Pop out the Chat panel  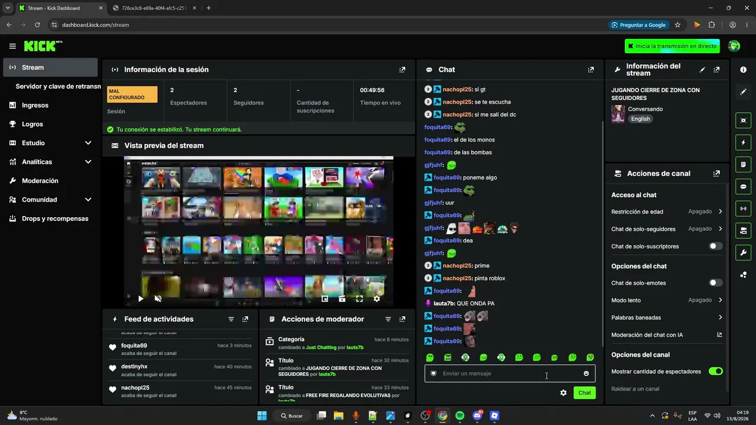tap(591, 70)
